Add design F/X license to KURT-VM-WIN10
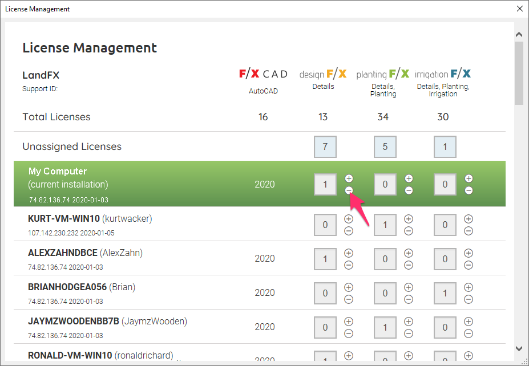Image resolution: width=529 pixels, height=366 pixels. pos(349,219)
